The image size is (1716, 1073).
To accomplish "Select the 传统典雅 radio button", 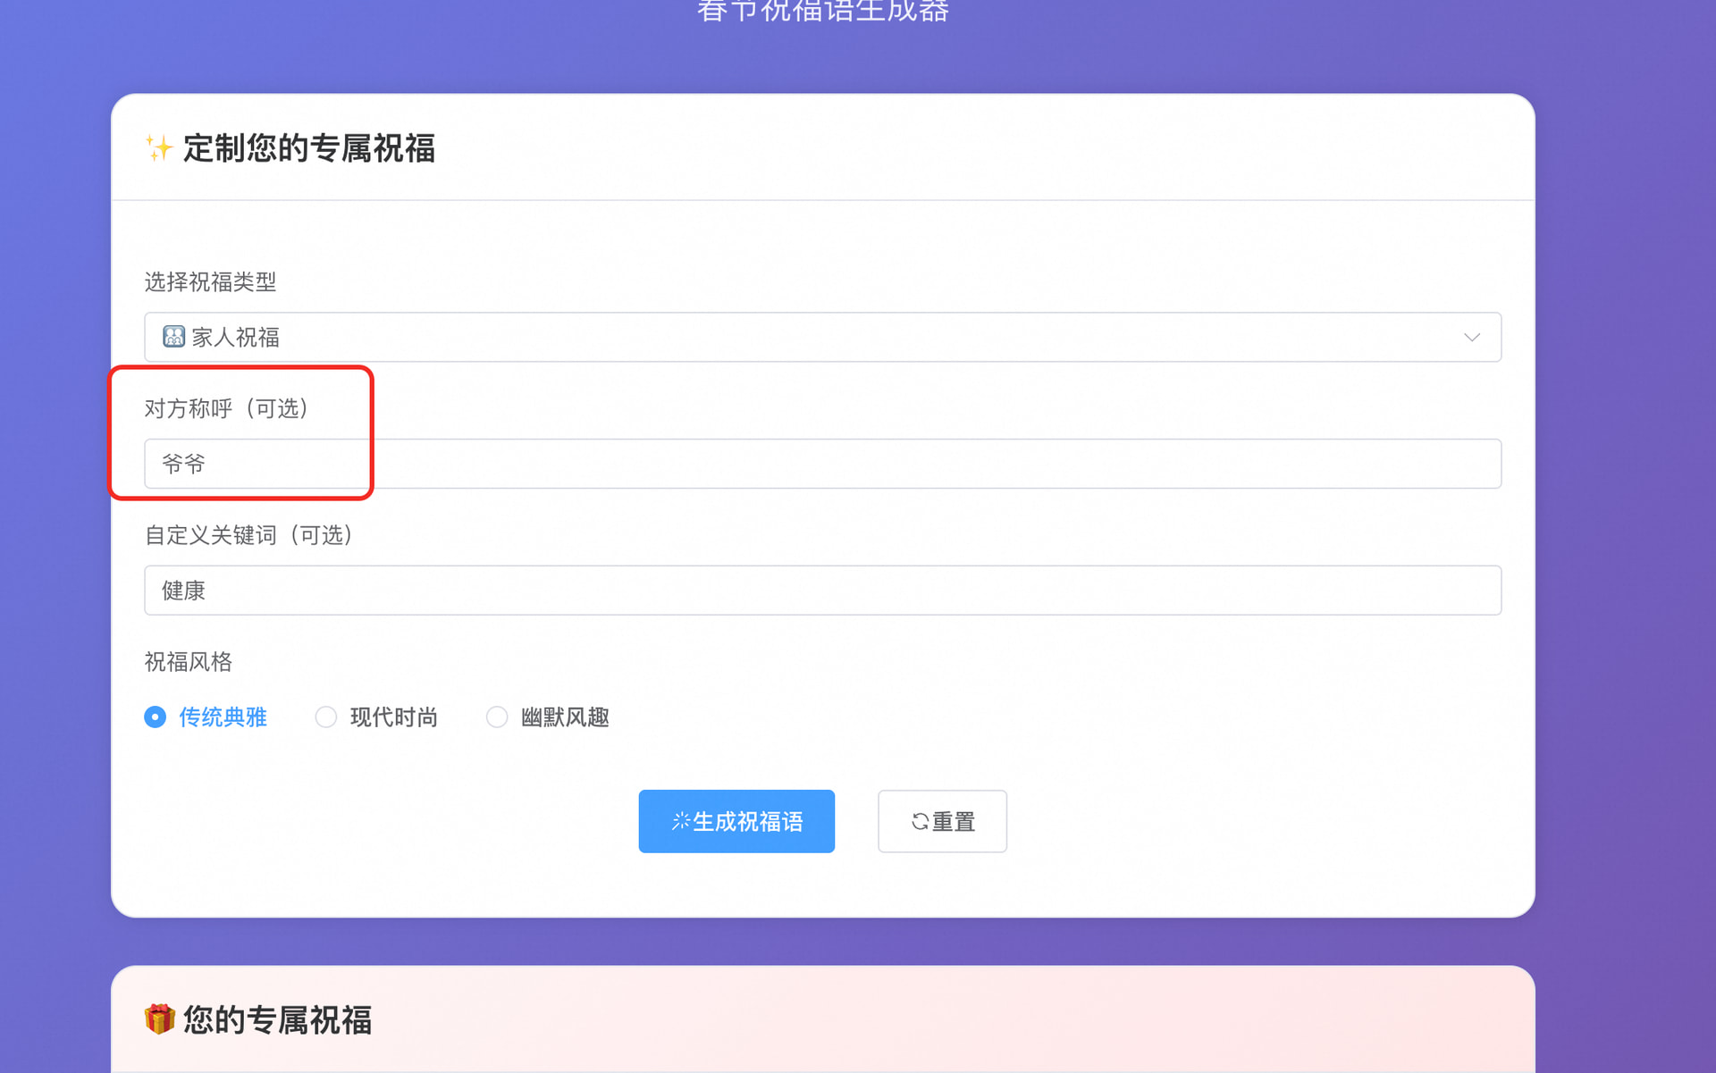I will [156, 717].
